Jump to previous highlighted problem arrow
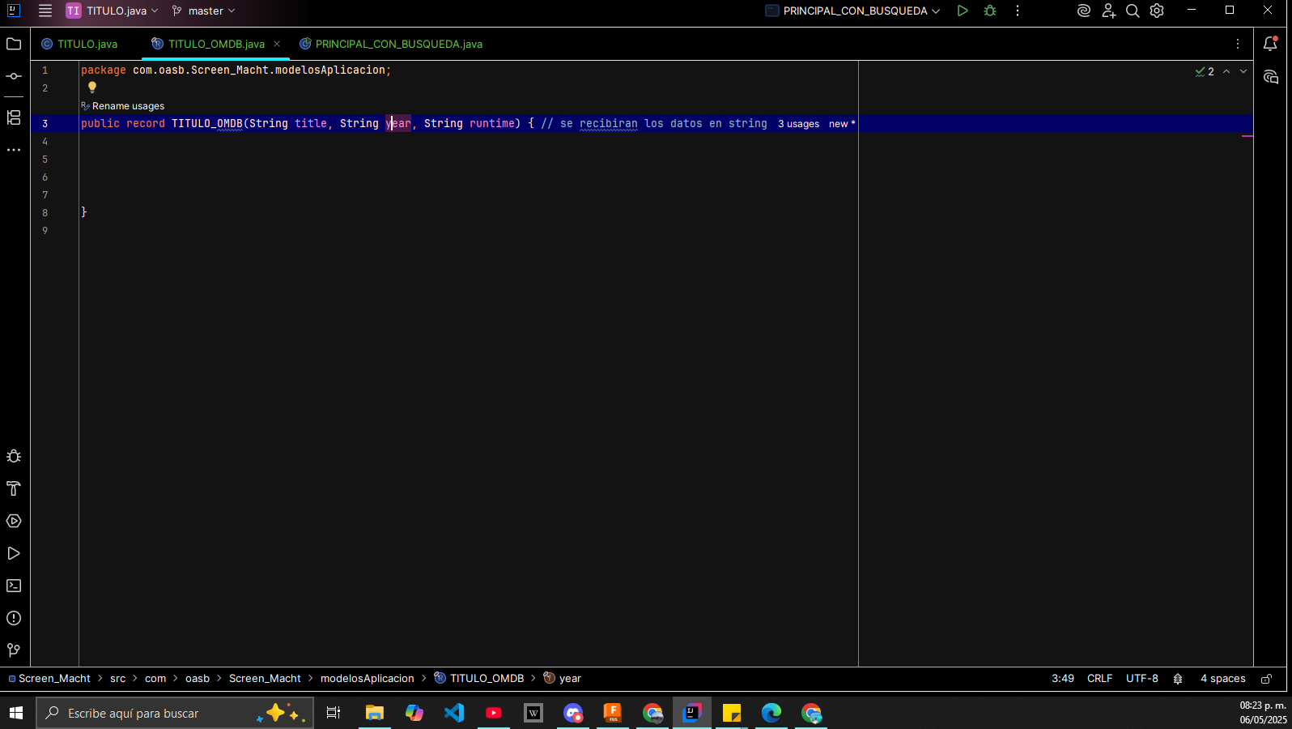This screenshot has width=1292, height=729. tap(1226, 71)
